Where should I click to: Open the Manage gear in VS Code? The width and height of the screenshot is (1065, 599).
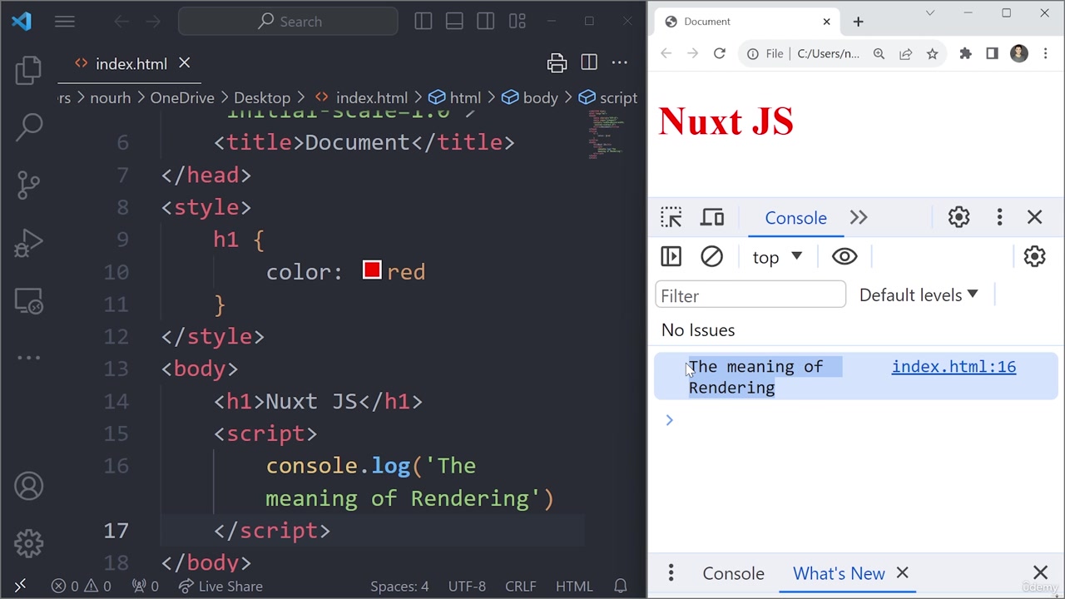point(28,543)
